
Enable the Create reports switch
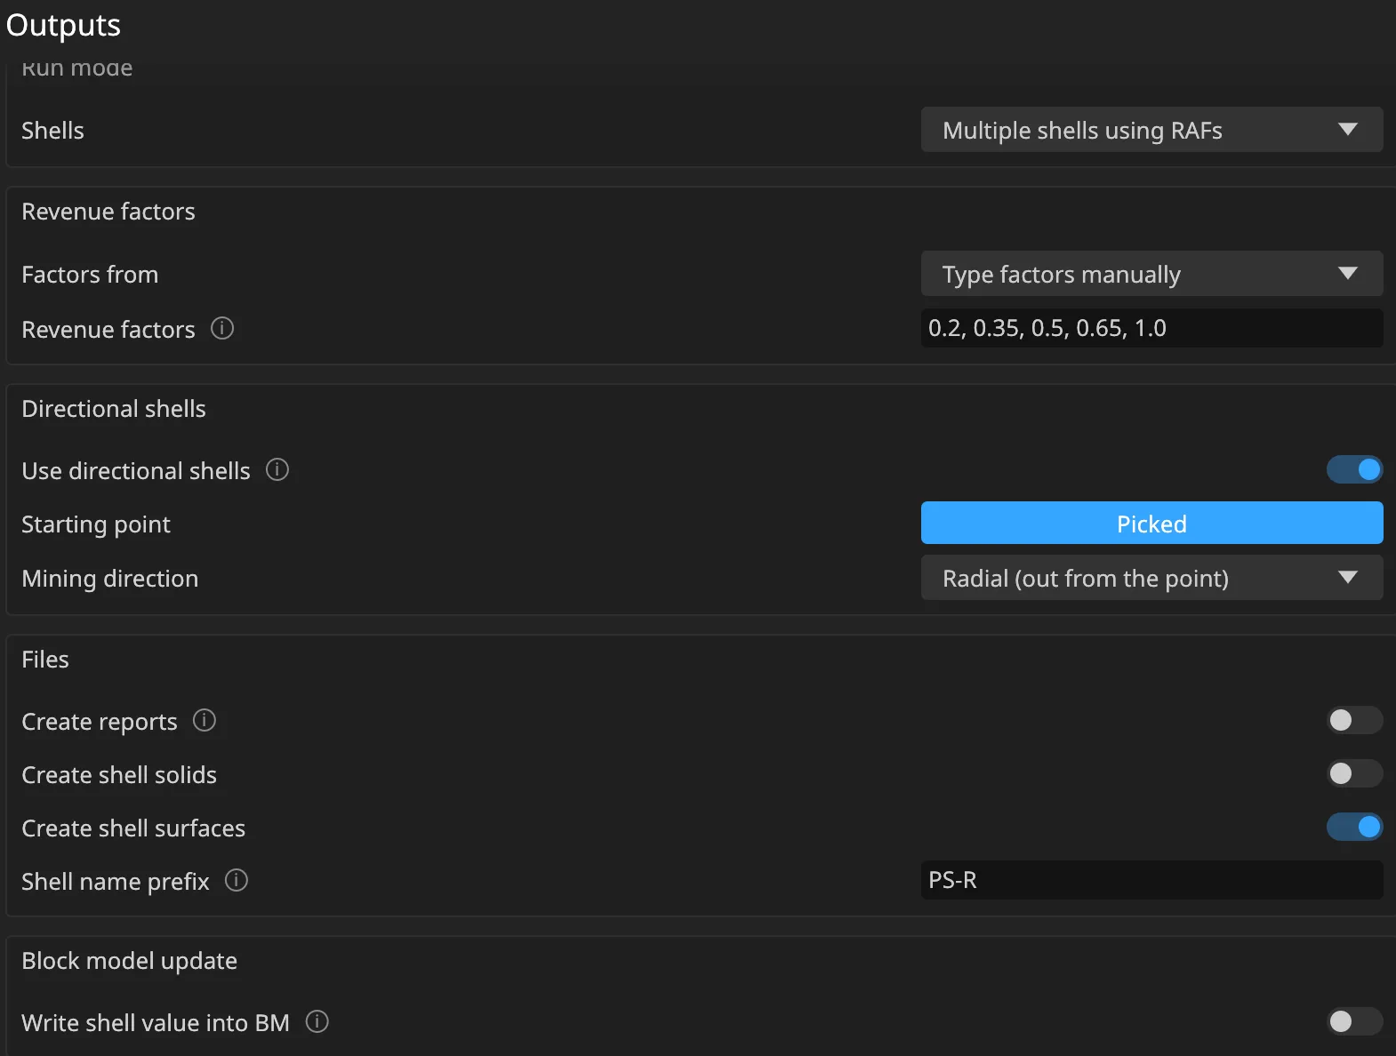pos(1354,720)
